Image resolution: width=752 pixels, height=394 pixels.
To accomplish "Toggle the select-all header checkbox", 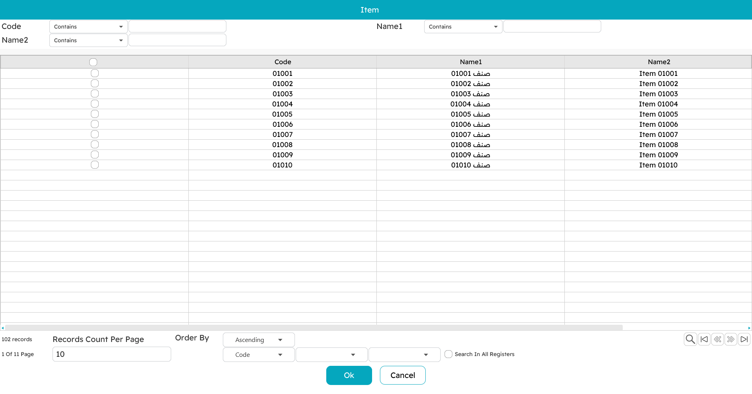I will point(93,62).
